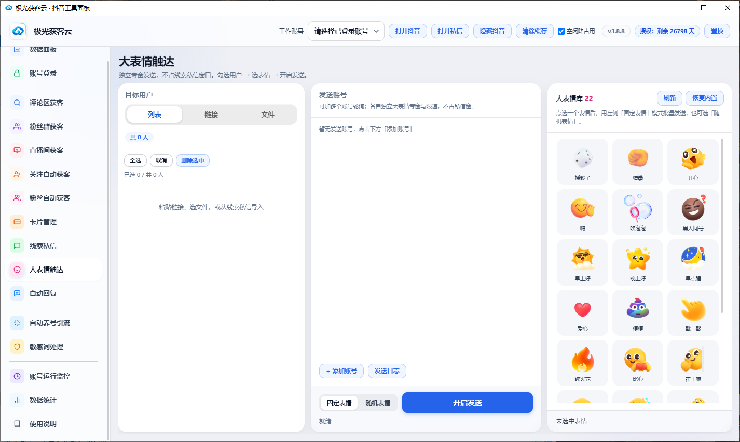Select the 早上好 sun emoji

(x=582, y=262)
